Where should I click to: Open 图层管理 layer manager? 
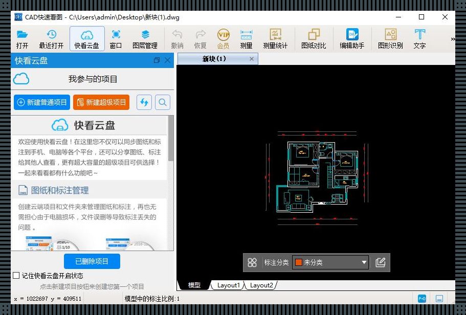tap(145, 39)
